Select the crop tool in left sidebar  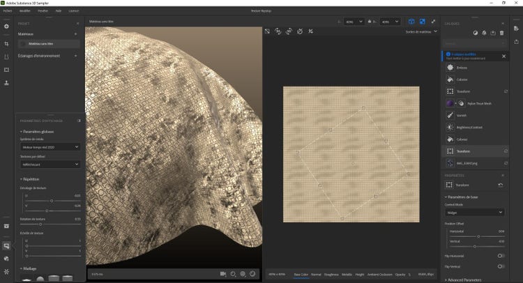click(6, 43)
